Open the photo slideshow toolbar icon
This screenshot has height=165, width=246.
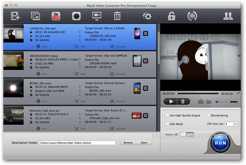35,16
